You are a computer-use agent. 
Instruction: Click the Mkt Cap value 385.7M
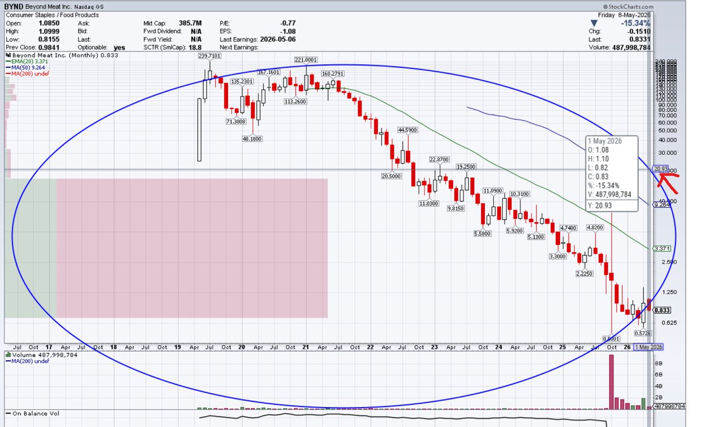pyautogui.click(x=189, y=22)
